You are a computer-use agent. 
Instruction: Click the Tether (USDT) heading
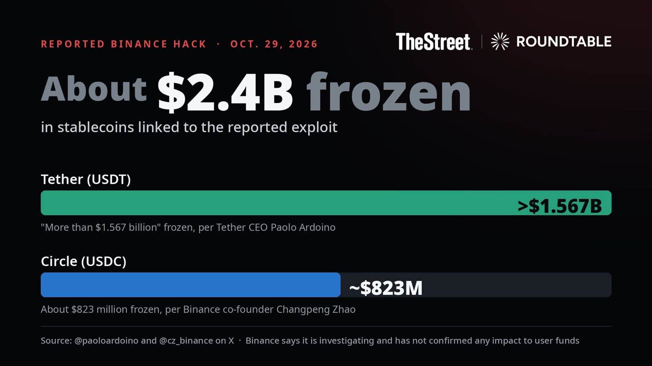[x=86, y=179]
